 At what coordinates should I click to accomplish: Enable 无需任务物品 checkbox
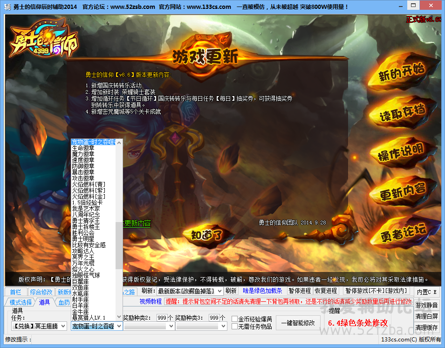tap(234, 327)
